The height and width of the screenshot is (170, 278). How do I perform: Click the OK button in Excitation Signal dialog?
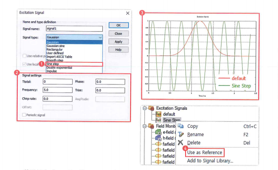pyautogui.click(x=119, y=25)
